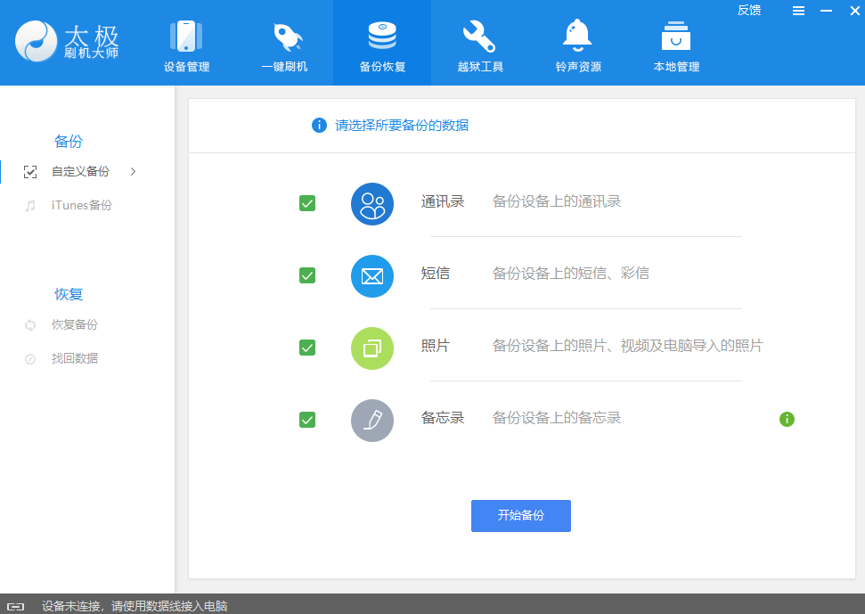Viewport: 865px width, 614px height.
Task: Disable 短信 SMS backup
Action: pyautogui.click(x=306, y=276)
